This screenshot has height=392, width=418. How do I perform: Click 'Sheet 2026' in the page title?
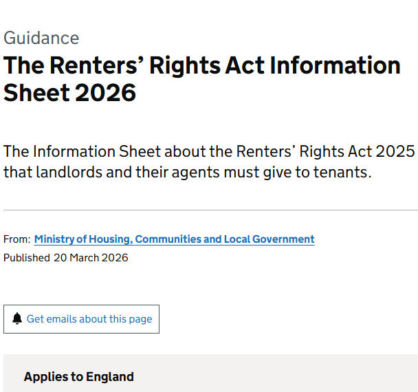click(x=70, y=93)
